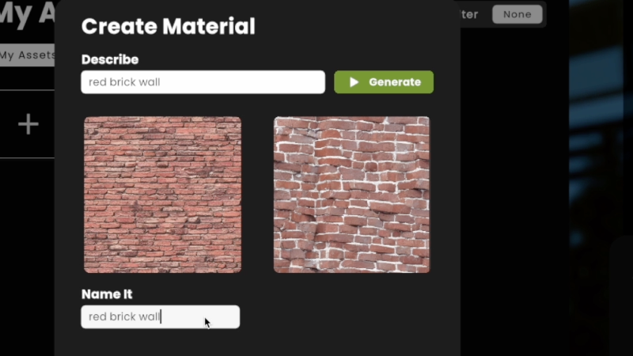Viewport: 633px width, 356px height.
Task: Click the play triangle icon on Generate
Action: (354, 82)
